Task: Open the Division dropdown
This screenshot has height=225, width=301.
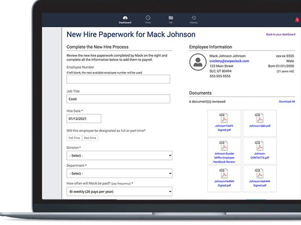Action: [x=119, y=155]
